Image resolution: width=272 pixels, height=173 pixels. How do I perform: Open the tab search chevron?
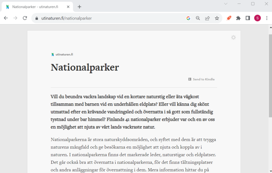[x=226, y=4]
